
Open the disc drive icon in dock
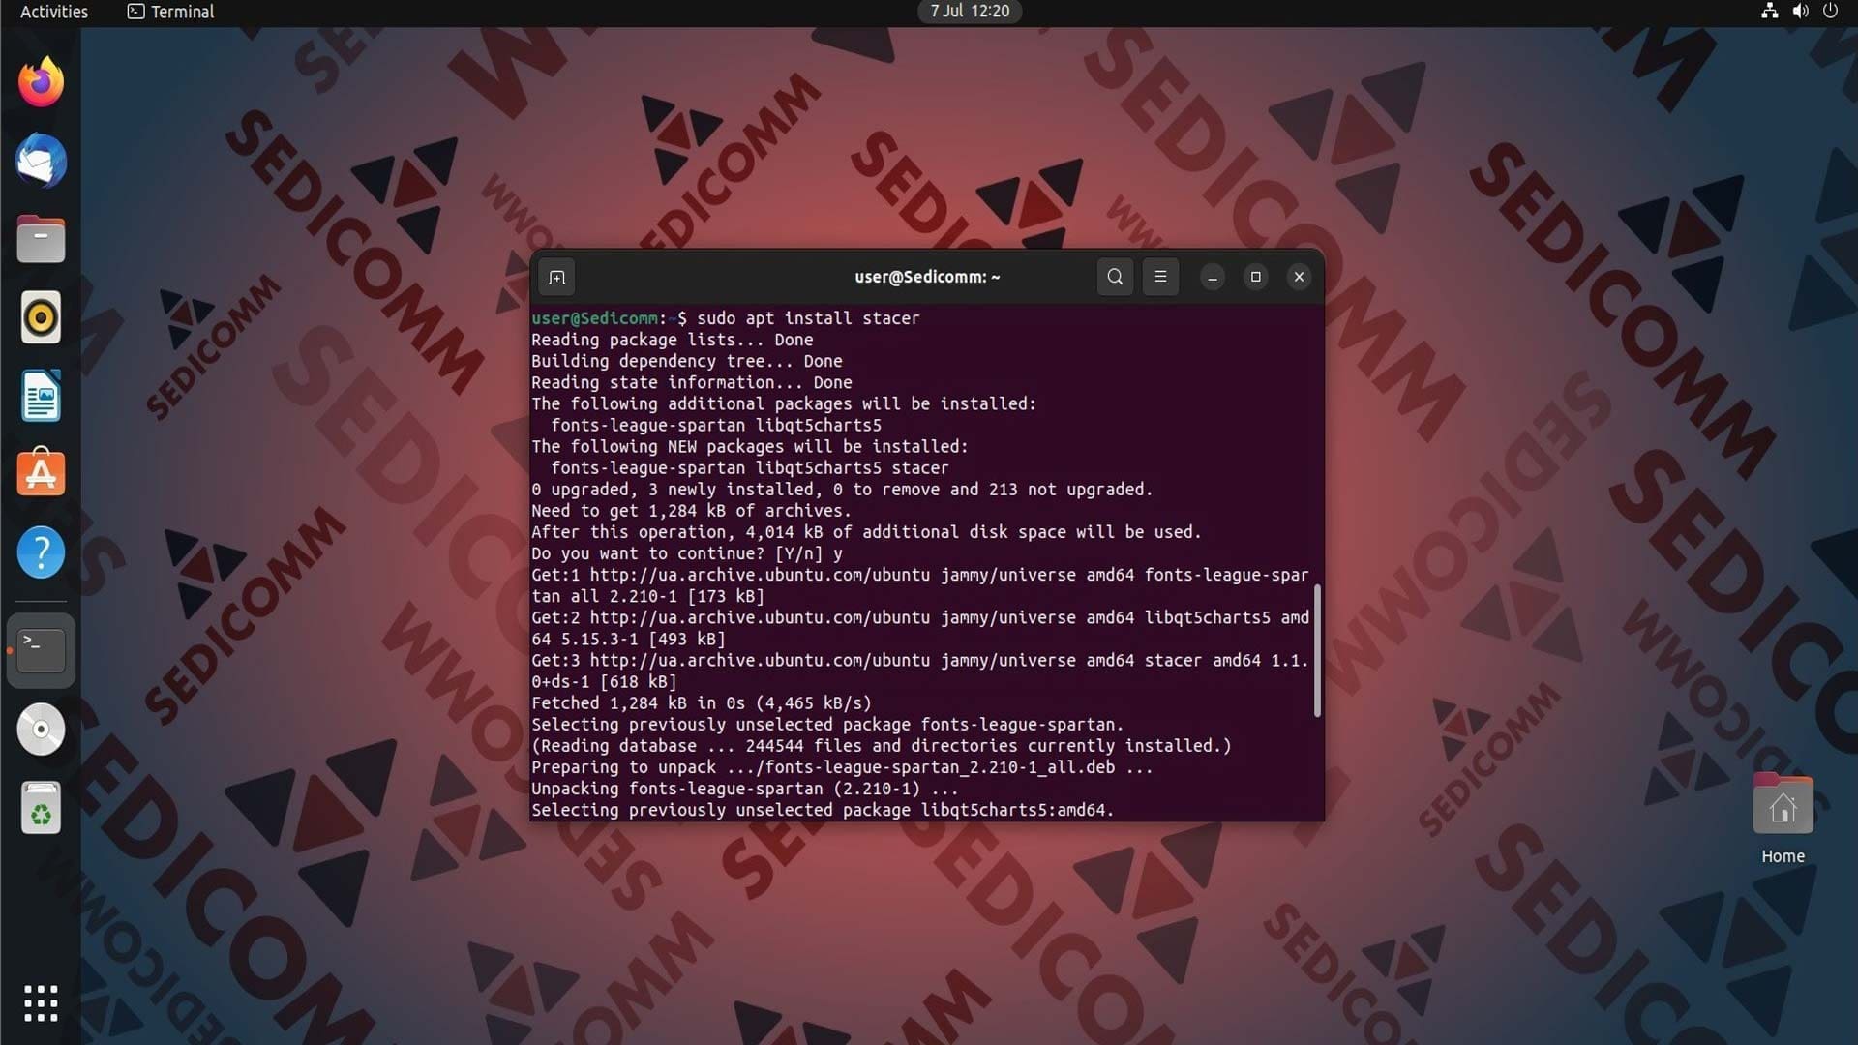coord(41,730)
